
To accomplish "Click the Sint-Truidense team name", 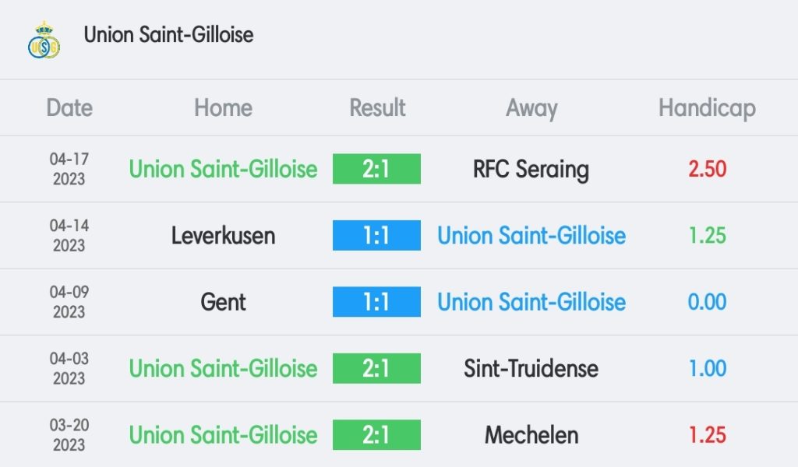I will (x=531, y=368).
